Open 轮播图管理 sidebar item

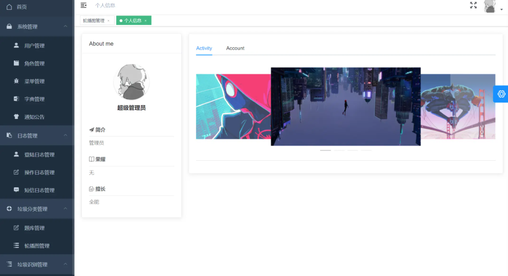coord(37,246)
